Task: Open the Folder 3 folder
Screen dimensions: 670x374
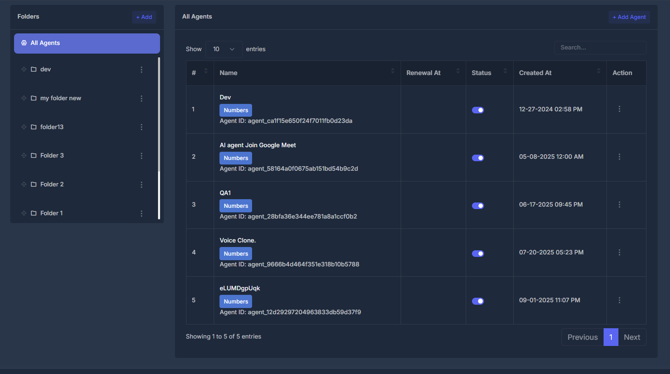Action: [52, 155]
